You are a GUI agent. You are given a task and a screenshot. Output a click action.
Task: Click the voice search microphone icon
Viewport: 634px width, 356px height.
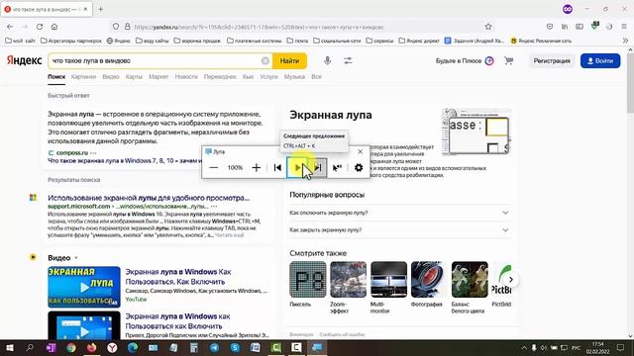328,60
